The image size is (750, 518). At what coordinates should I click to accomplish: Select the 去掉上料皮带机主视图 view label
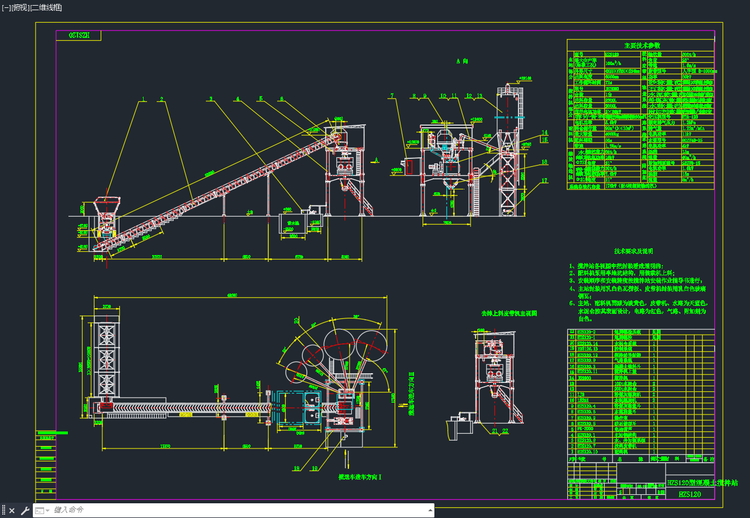[x=509, y=313]
